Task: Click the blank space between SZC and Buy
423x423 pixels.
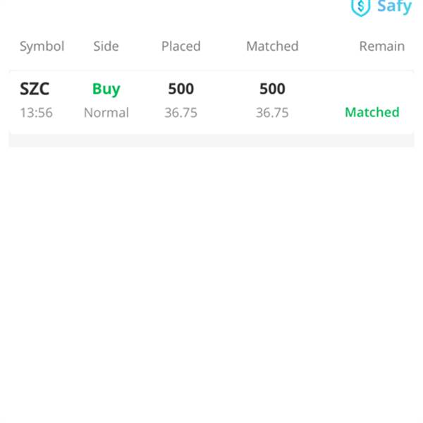Action: [x=70, y=89]
